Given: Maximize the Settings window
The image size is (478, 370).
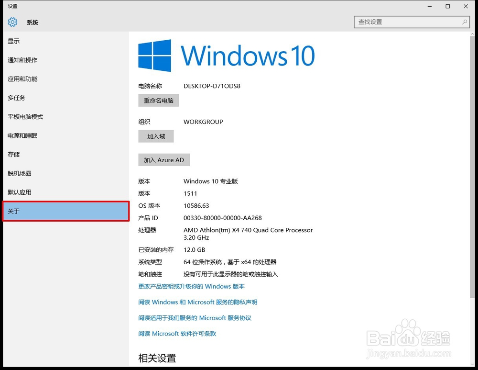Looking at the screenshot, I should pos(447,6).
